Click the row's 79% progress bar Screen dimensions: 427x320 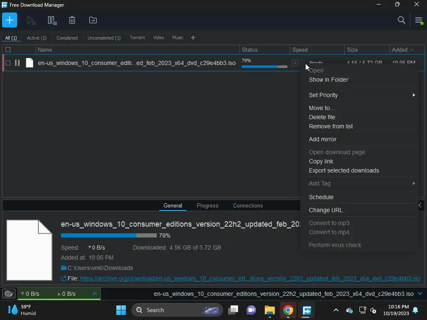(264, 67)
